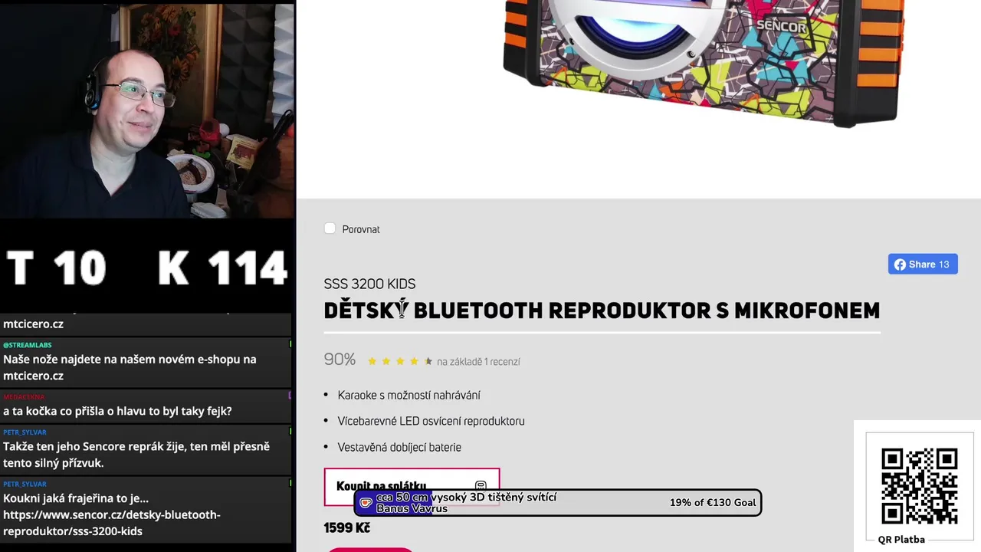Click the '19% of €130 Goal' text
The width and height of the screenshot is (981, 552).
pyautogui.click(x=713, y=503)
